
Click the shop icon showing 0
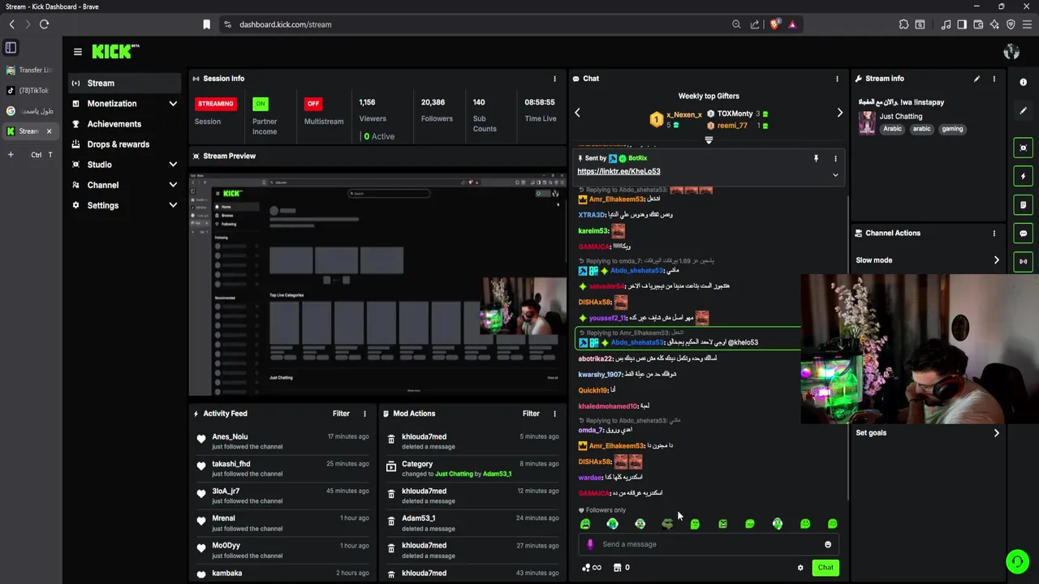[x=622, y=568]
